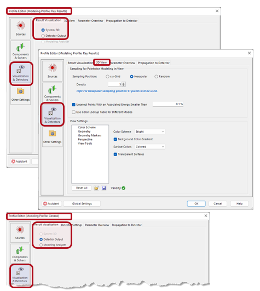The width and height of the screenshot is (260, 291).
Task: Open Assistant in the middle dialog
Action: [x=51, y=203]
